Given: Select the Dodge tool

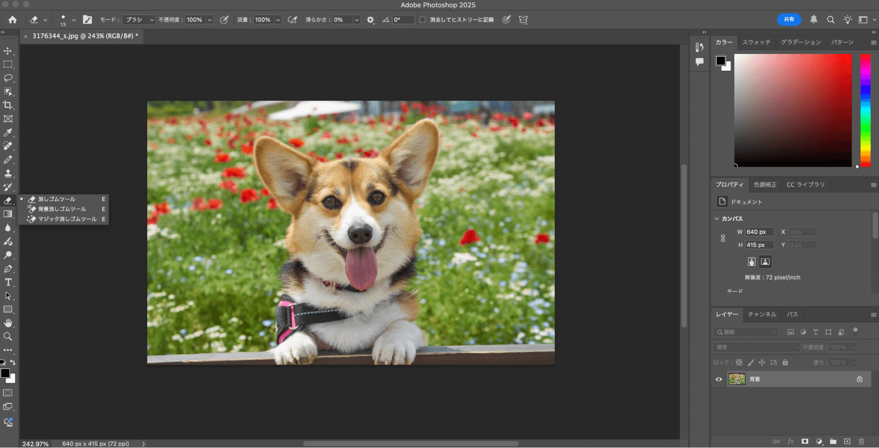Looking at the screenshot, I should (x=8, y=255).
